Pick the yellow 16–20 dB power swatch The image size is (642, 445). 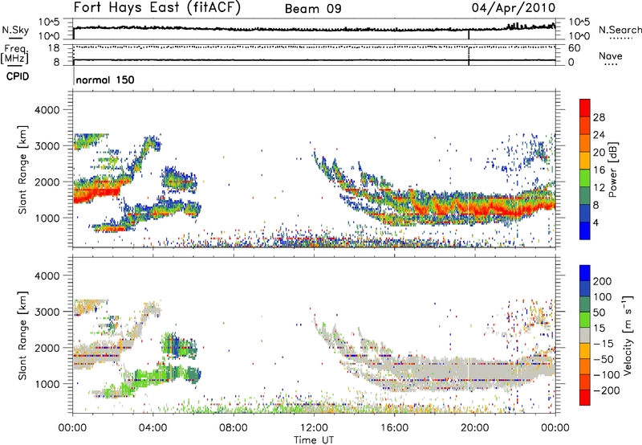pyautogui.click(x=585, y=161)
